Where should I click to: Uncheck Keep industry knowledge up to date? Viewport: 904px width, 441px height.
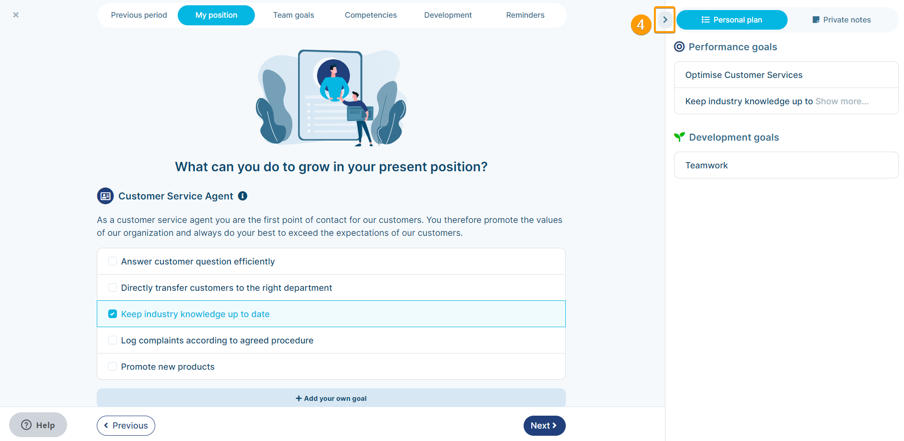pyautogui.click(x=113, y=314)
